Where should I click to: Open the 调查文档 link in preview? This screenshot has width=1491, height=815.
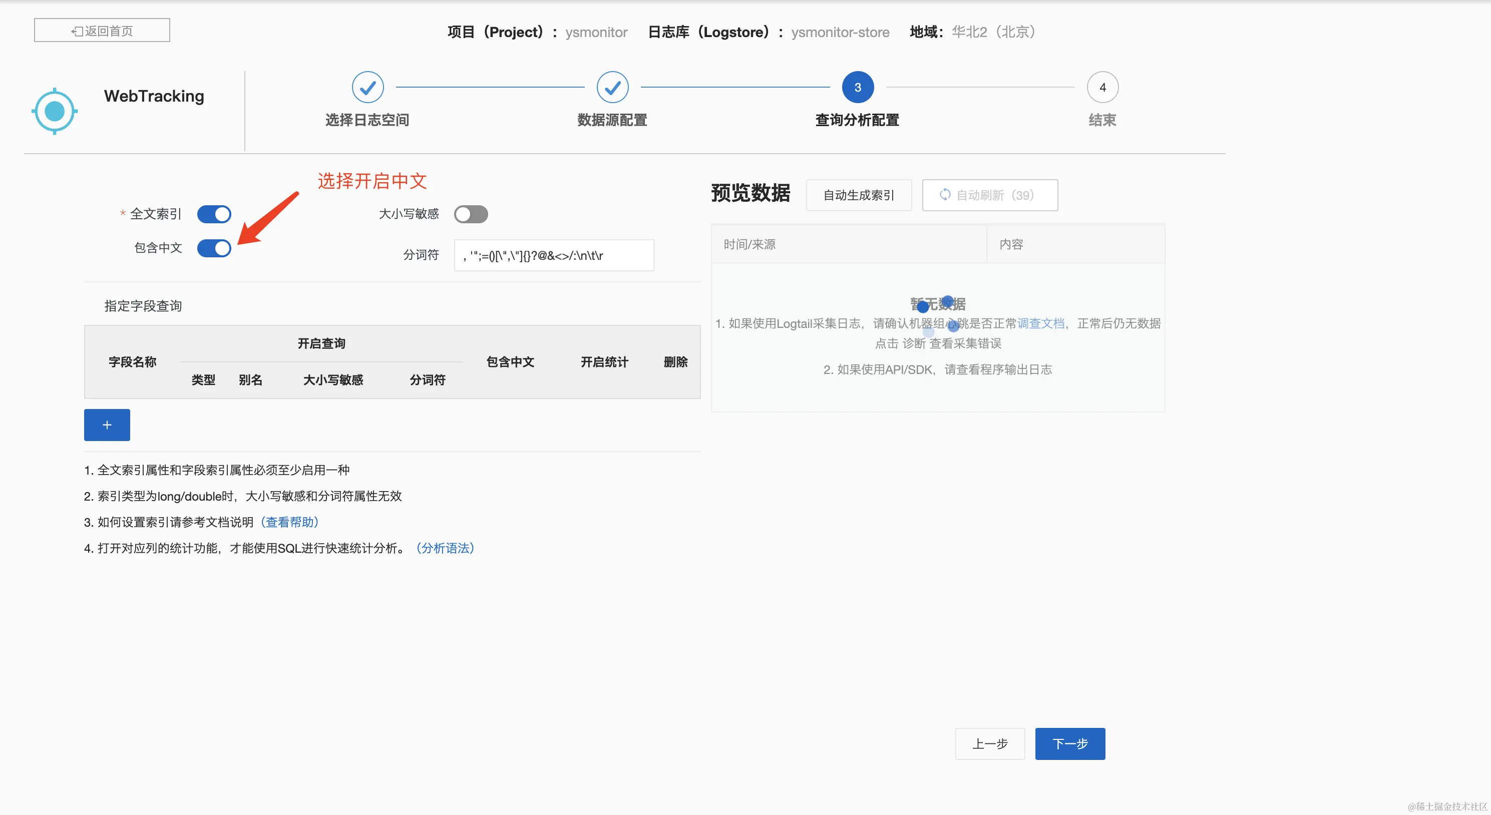1041,323
